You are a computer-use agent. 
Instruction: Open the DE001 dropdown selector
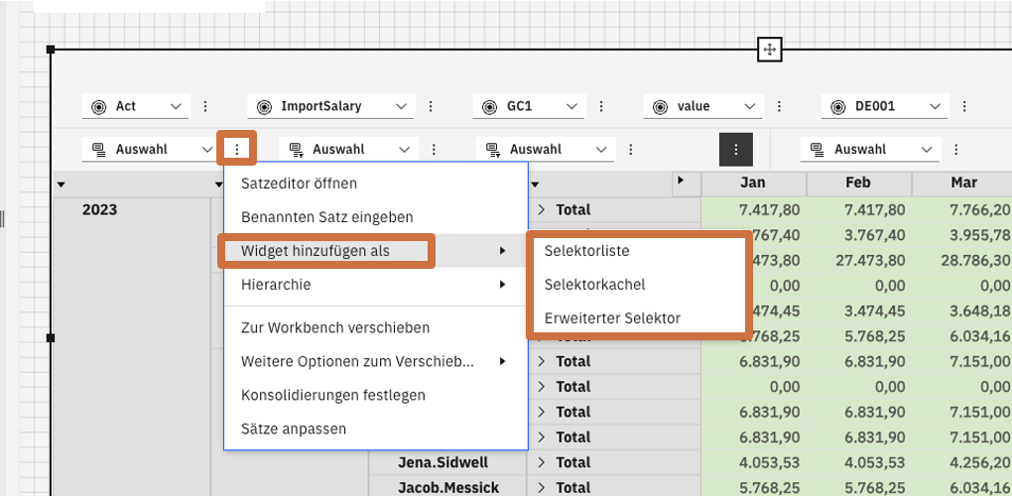[885, 106]
